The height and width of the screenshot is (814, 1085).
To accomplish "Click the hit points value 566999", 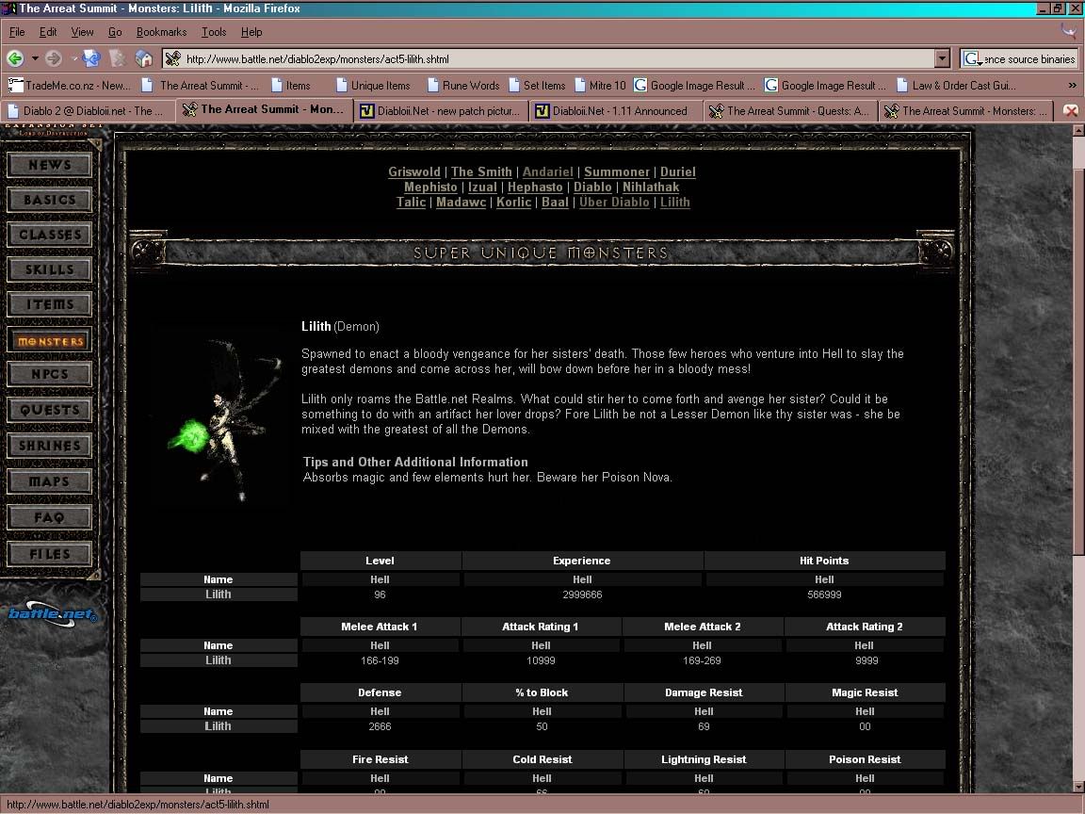I will [x=824, y=594].
